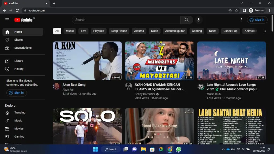
Task: Open the Akon Fan channel avatar
Action: 56,86
